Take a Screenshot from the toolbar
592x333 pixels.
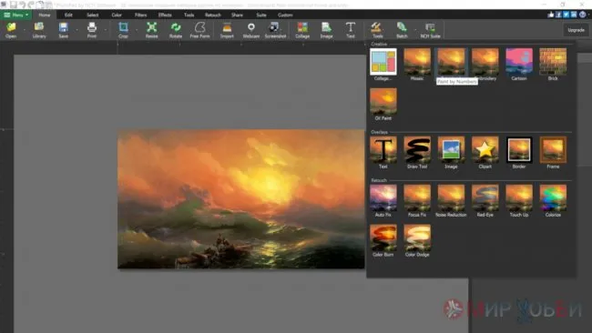275,30
